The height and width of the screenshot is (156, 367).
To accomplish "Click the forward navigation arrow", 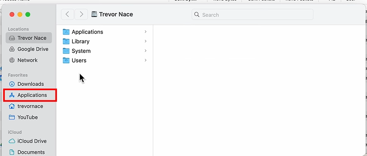I will 81,14.
